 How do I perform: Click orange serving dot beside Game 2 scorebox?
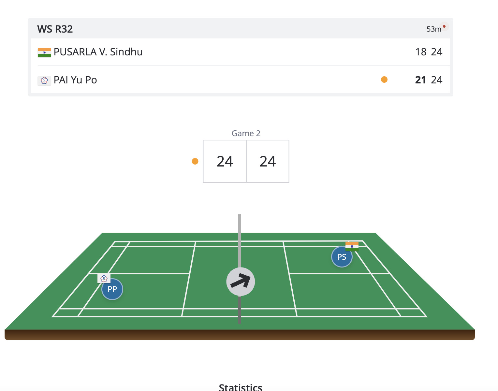[195, 161]
